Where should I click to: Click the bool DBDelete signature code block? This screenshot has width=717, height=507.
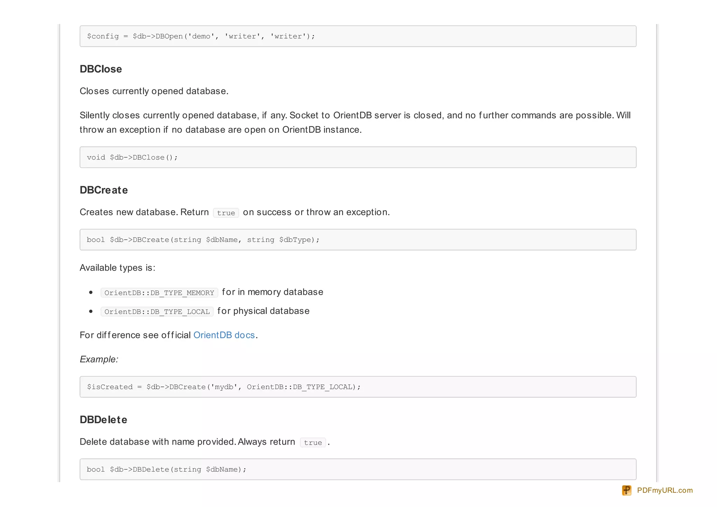357,469
